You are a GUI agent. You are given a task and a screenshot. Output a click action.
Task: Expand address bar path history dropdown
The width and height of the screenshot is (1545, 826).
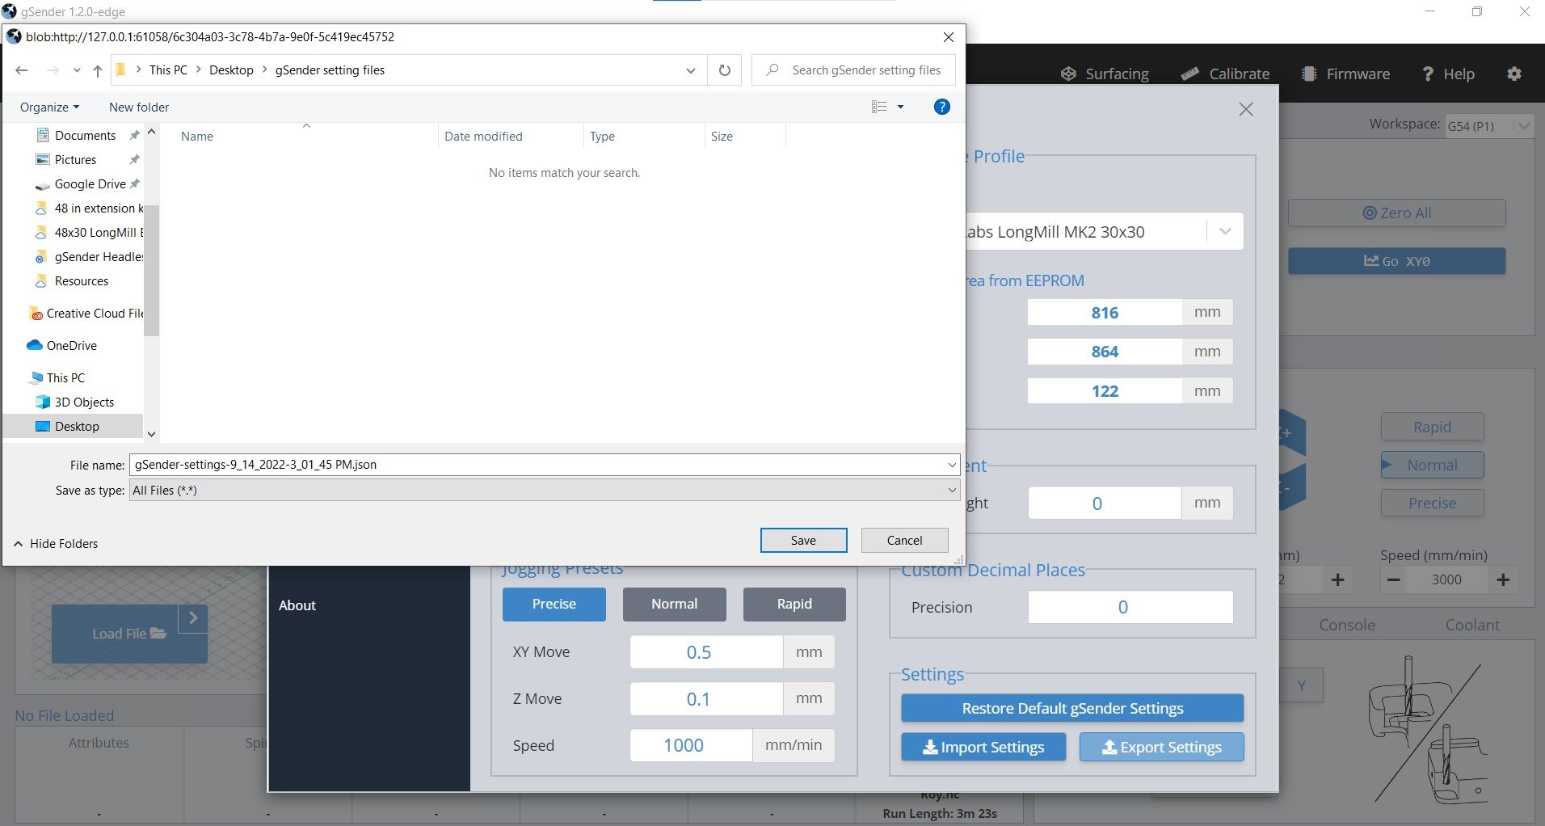pyautogui.click(x=691, y=70)
